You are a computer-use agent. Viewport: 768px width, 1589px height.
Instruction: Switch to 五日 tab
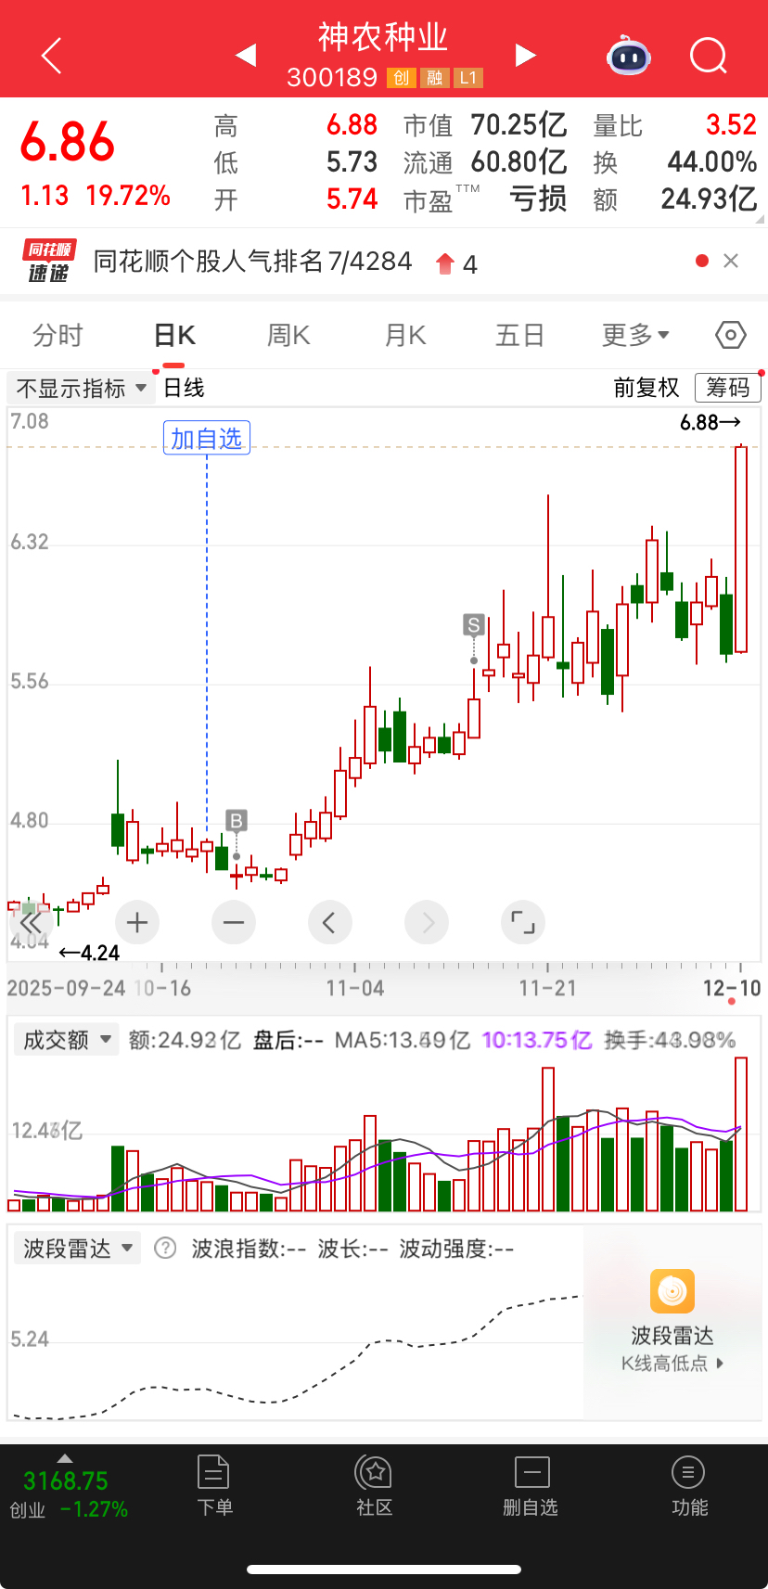(519, 335)
